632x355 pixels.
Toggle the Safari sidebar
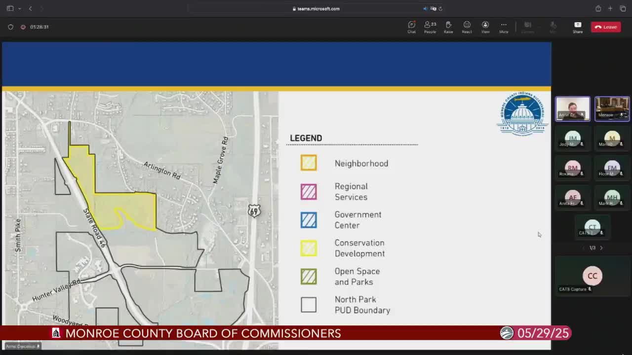click(10, 8)
